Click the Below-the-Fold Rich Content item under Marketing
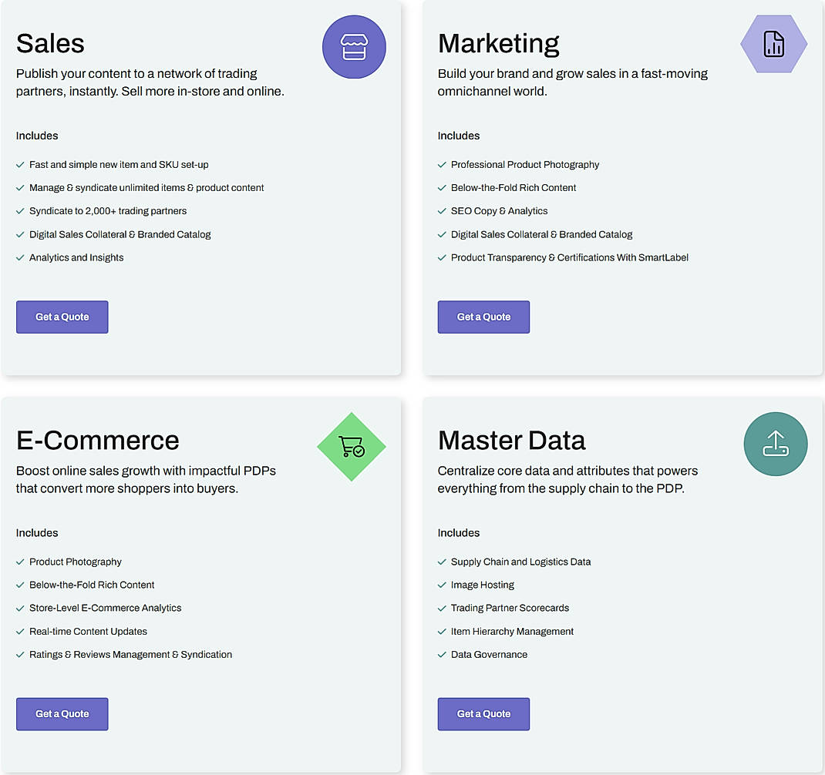 (514, 187)
